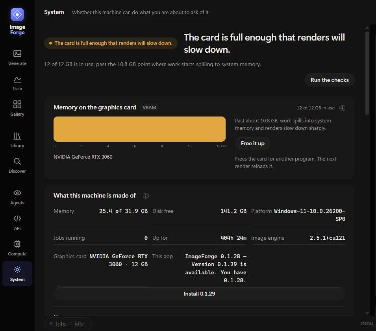Click the 'Graphics card' row value 'NVIDIA GeForce RTX 3060 · 12 GB'

click(x=119, y=260)
